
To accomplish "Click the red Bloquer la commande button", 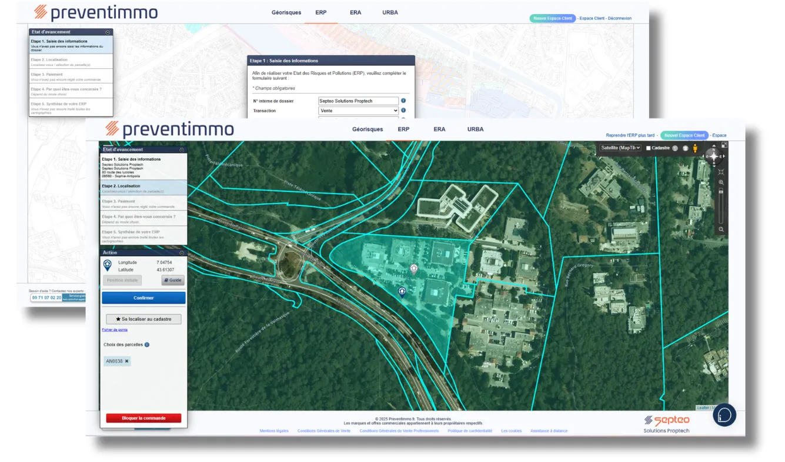I will (143, 418).
